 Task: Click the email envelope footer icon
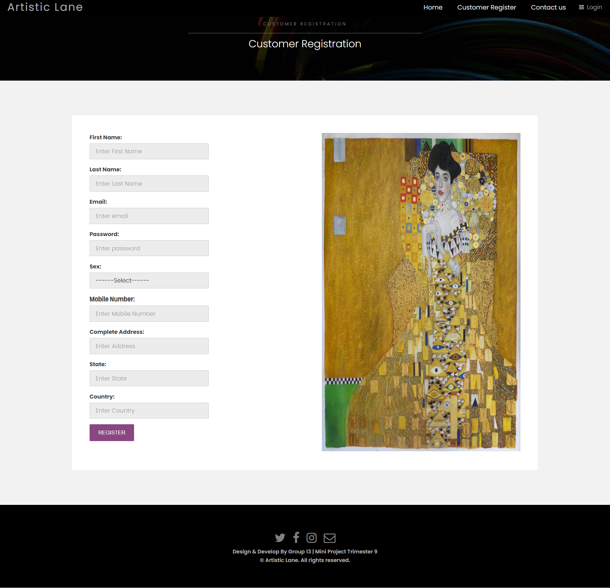(x=329, y=538)
